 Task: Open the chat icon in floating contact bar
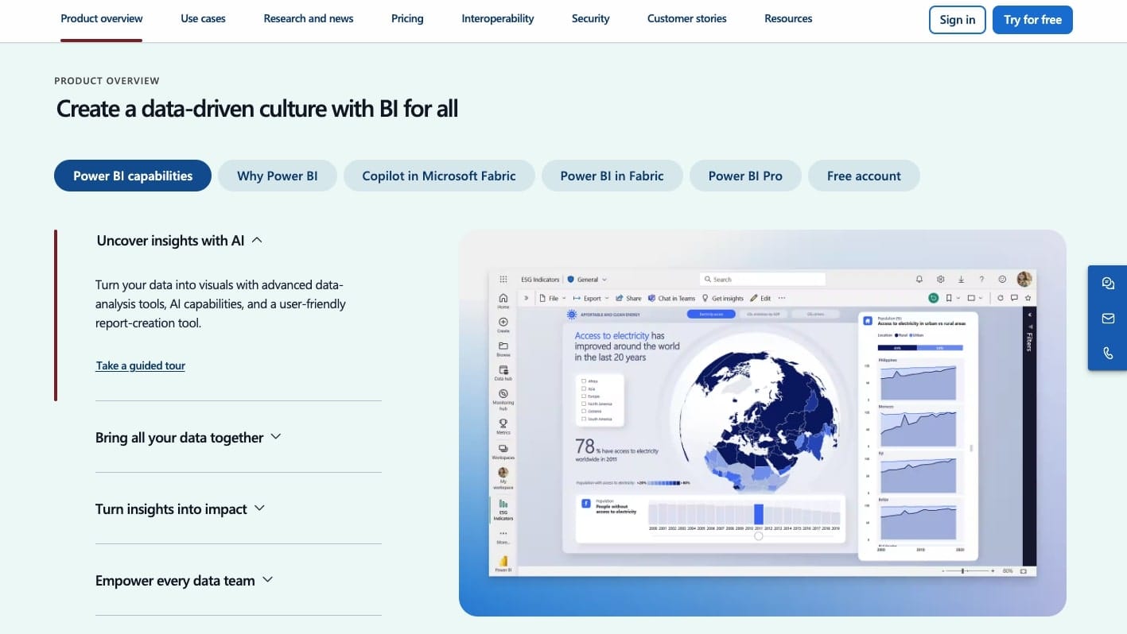tap(1108, 284)
